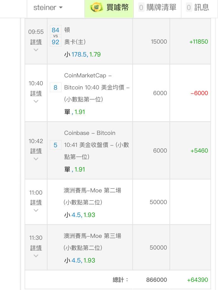
Task: Expand the 10:42 Coinbase bet chevron
Action: pyautogui.click(x=36, y=159)
